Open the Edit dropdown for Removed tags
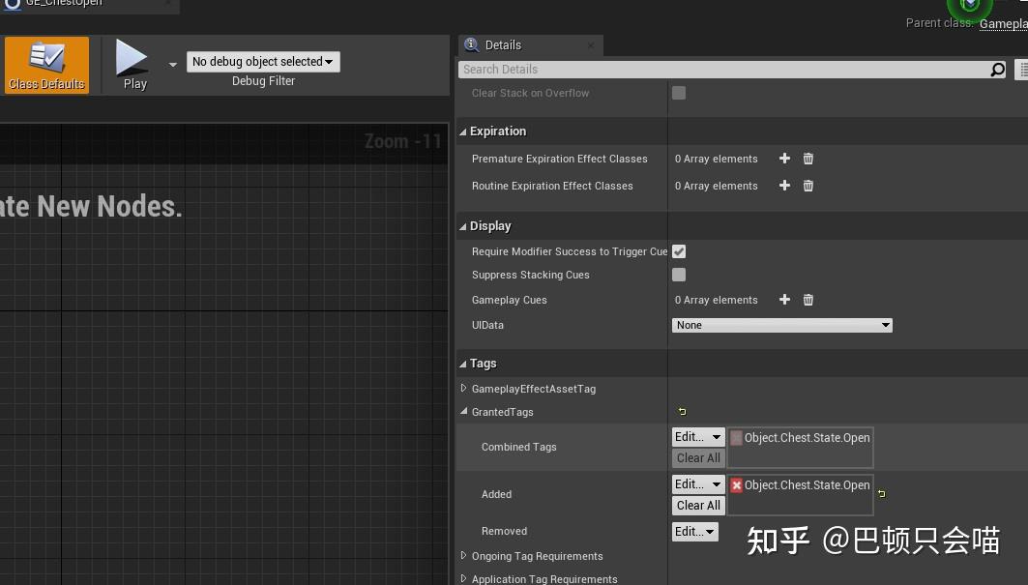 694,531
